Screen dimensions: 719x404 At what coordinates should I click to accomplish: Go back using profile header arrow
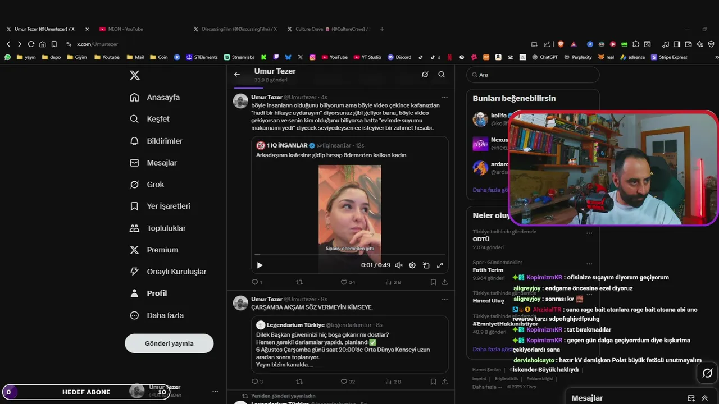(x=237, y=75)
